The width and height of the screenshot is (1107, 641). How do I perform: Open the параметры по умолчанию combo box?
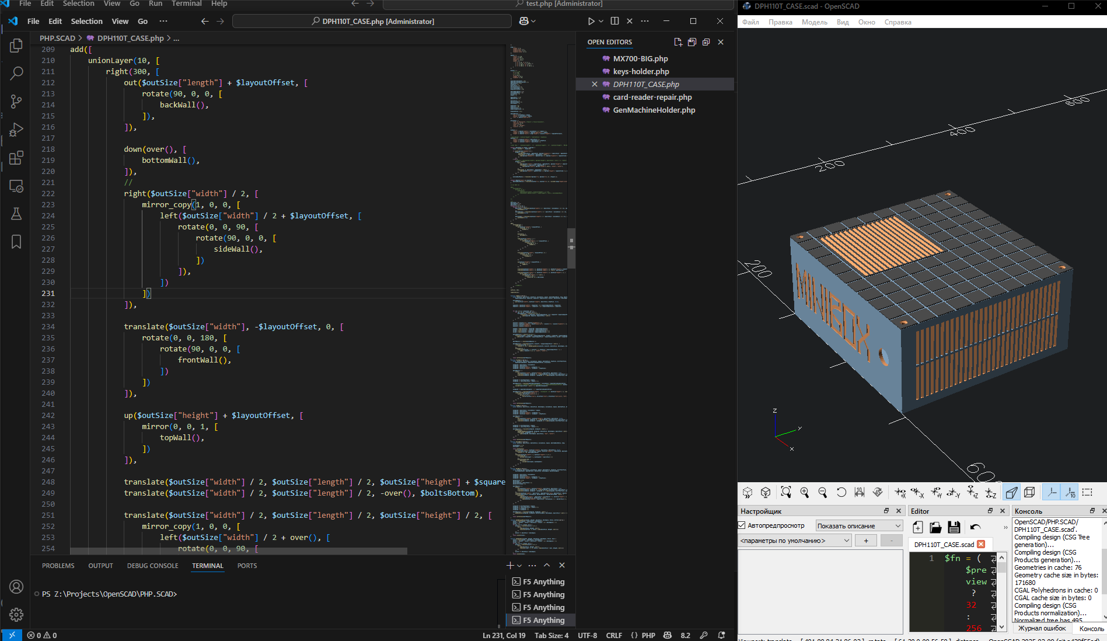coord(794,540)
